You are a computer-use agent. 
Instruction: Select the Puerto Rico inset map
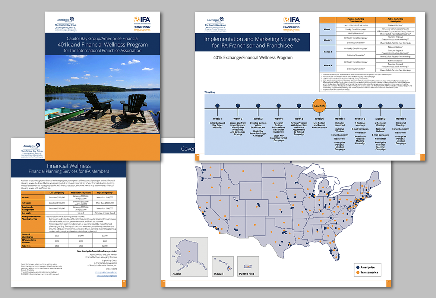(248, 266)
